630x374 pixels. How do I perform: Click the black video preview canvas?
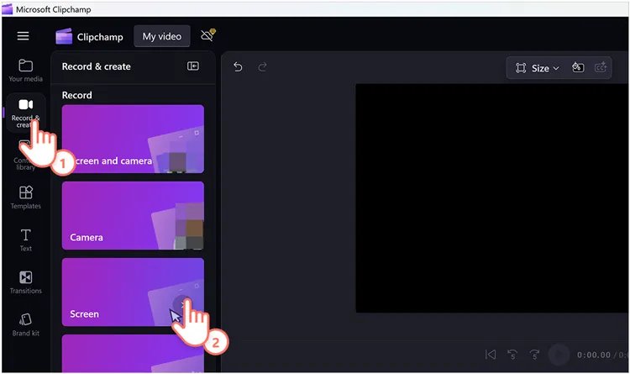492,198
